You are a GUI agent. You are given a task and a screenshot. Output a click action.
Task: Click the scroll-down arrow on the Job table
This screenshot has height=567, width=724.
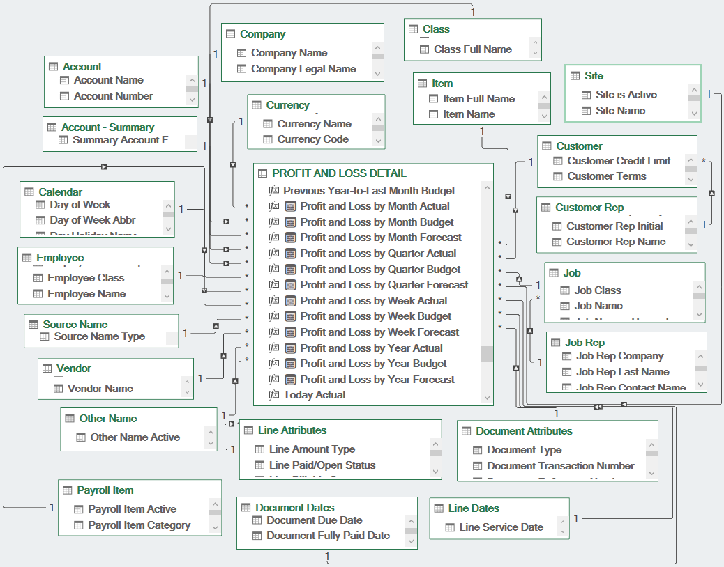coord(698,315)
